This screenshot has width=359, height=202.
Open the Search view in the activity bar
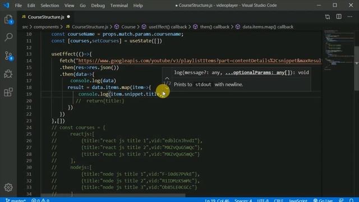point(8,37)
